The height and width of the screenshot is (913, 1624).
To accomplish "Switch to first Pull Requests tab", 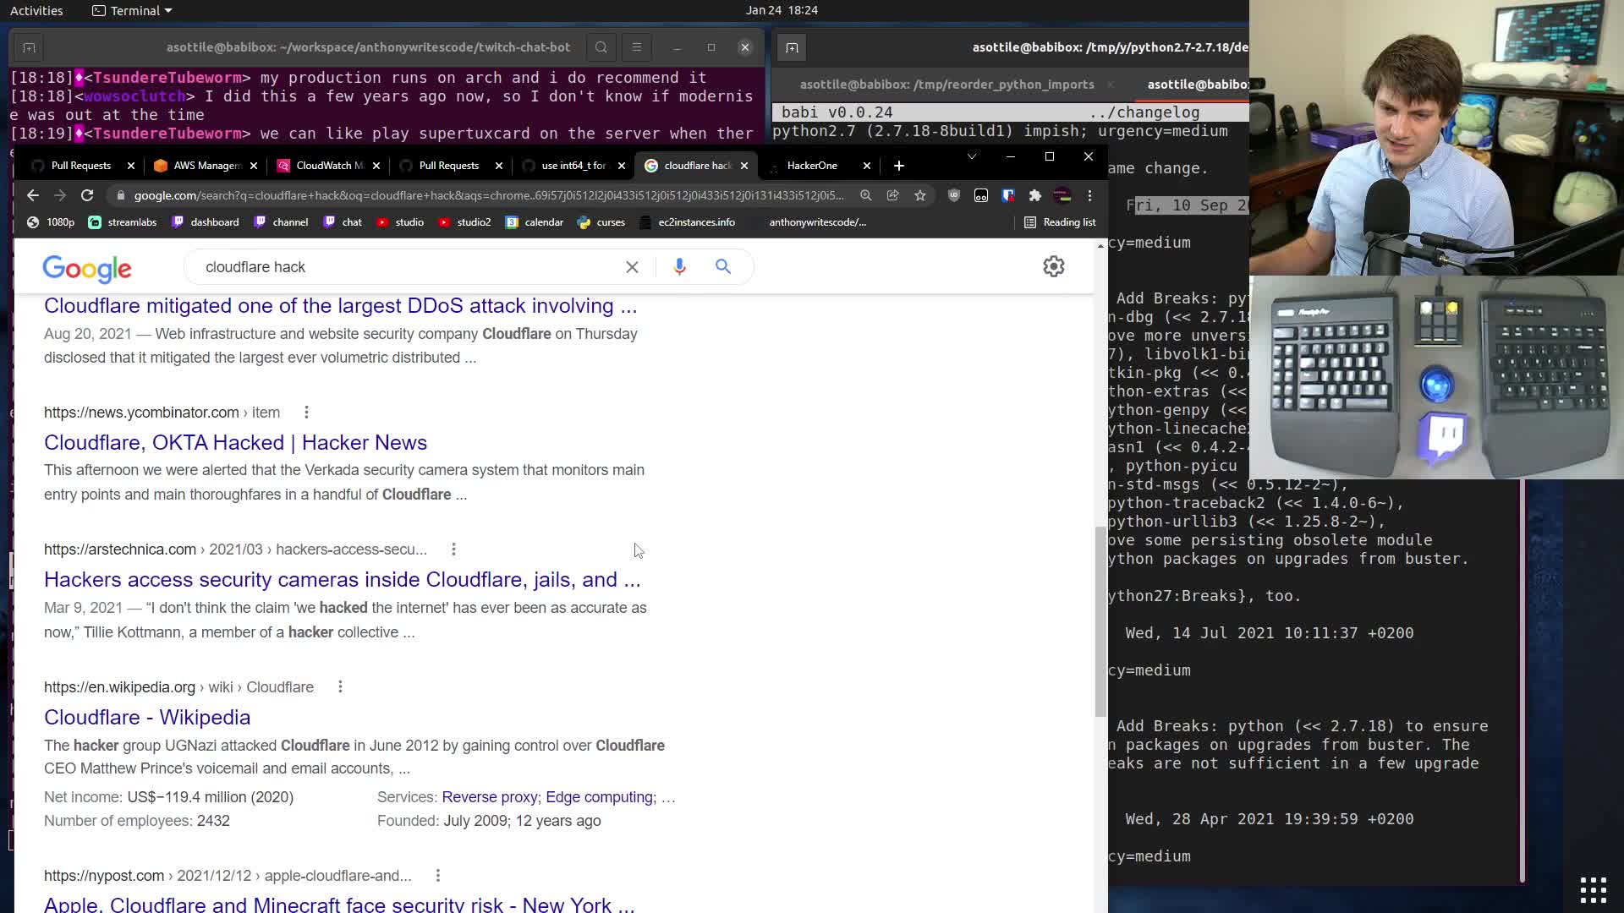I will [80, 166].
